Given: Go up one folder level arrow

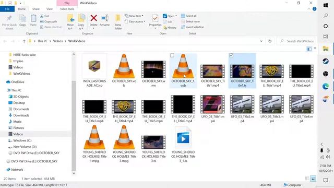Looking at the screenshot, I should [x=24, y=41].
